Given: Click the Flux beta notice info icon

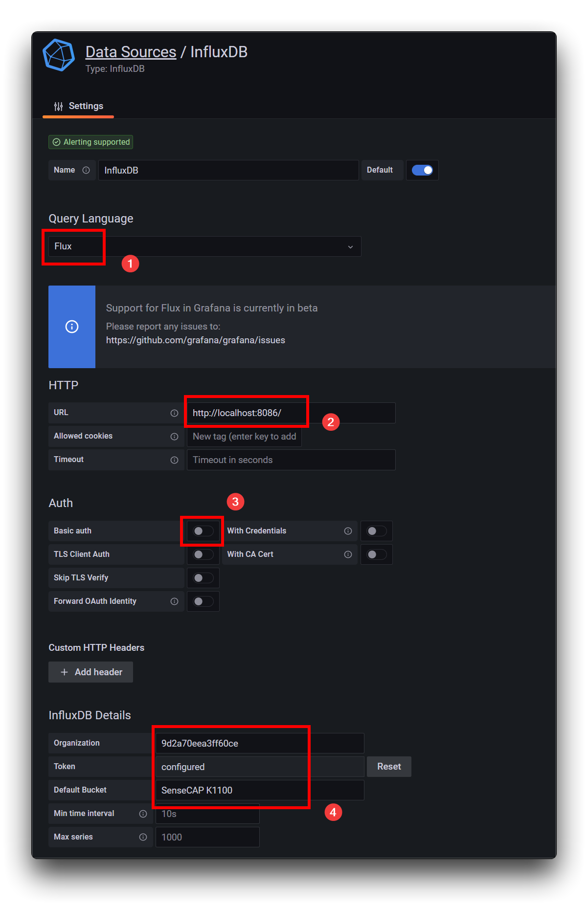Looking at the screenshot, I should [72, 327].
